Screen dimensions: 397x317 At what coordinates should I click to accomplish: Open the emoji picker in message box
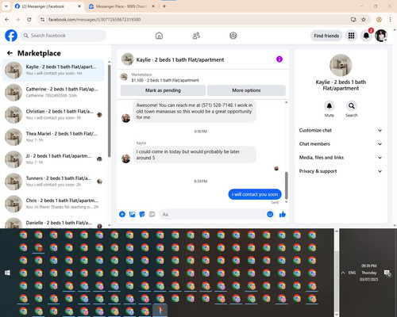pos(270,214)
